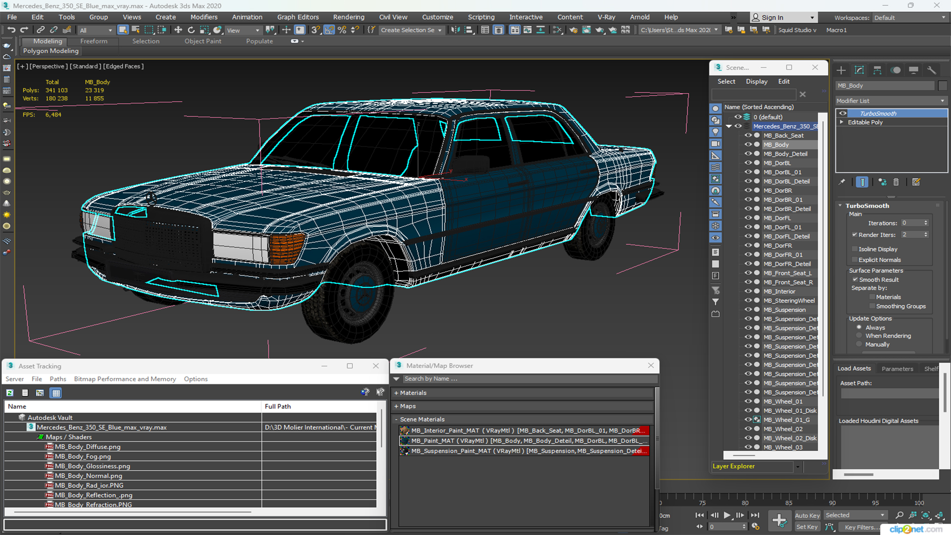This screenshot has width=951, height=535.
Task: Enable the Explicit Normals checkbox
Action: pyautogui.click(x=854, y=260)
